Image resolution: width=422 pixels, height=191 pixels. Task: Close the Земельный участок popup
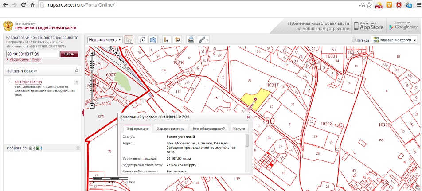click(x=248, y=117)
